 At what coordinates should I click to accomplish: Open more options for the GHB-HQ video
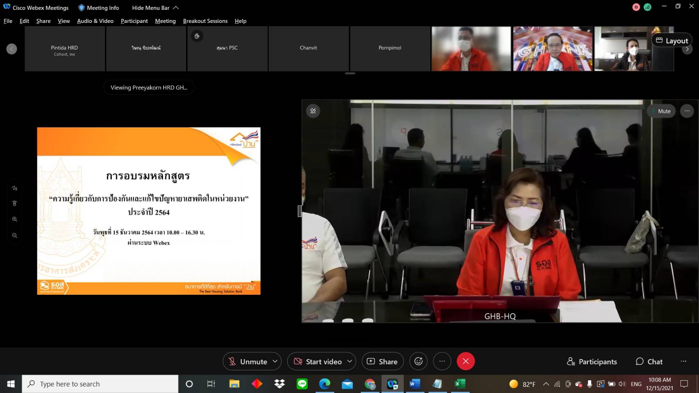click(687, 111)
